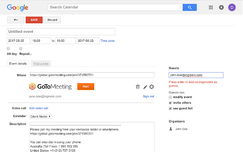Open GoToMeeting settings gear
This screenshot has width=243, height=152.
click(151, 87)
